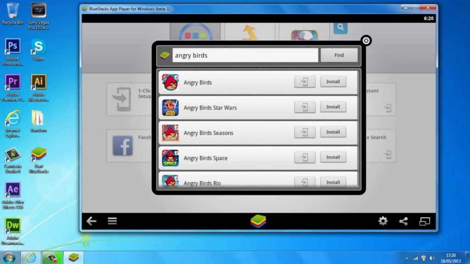This screenshot has height=264, width=470.
Task: Click sync-to-phone icon for Angry Birds Space
Action: tap(305, 157)
